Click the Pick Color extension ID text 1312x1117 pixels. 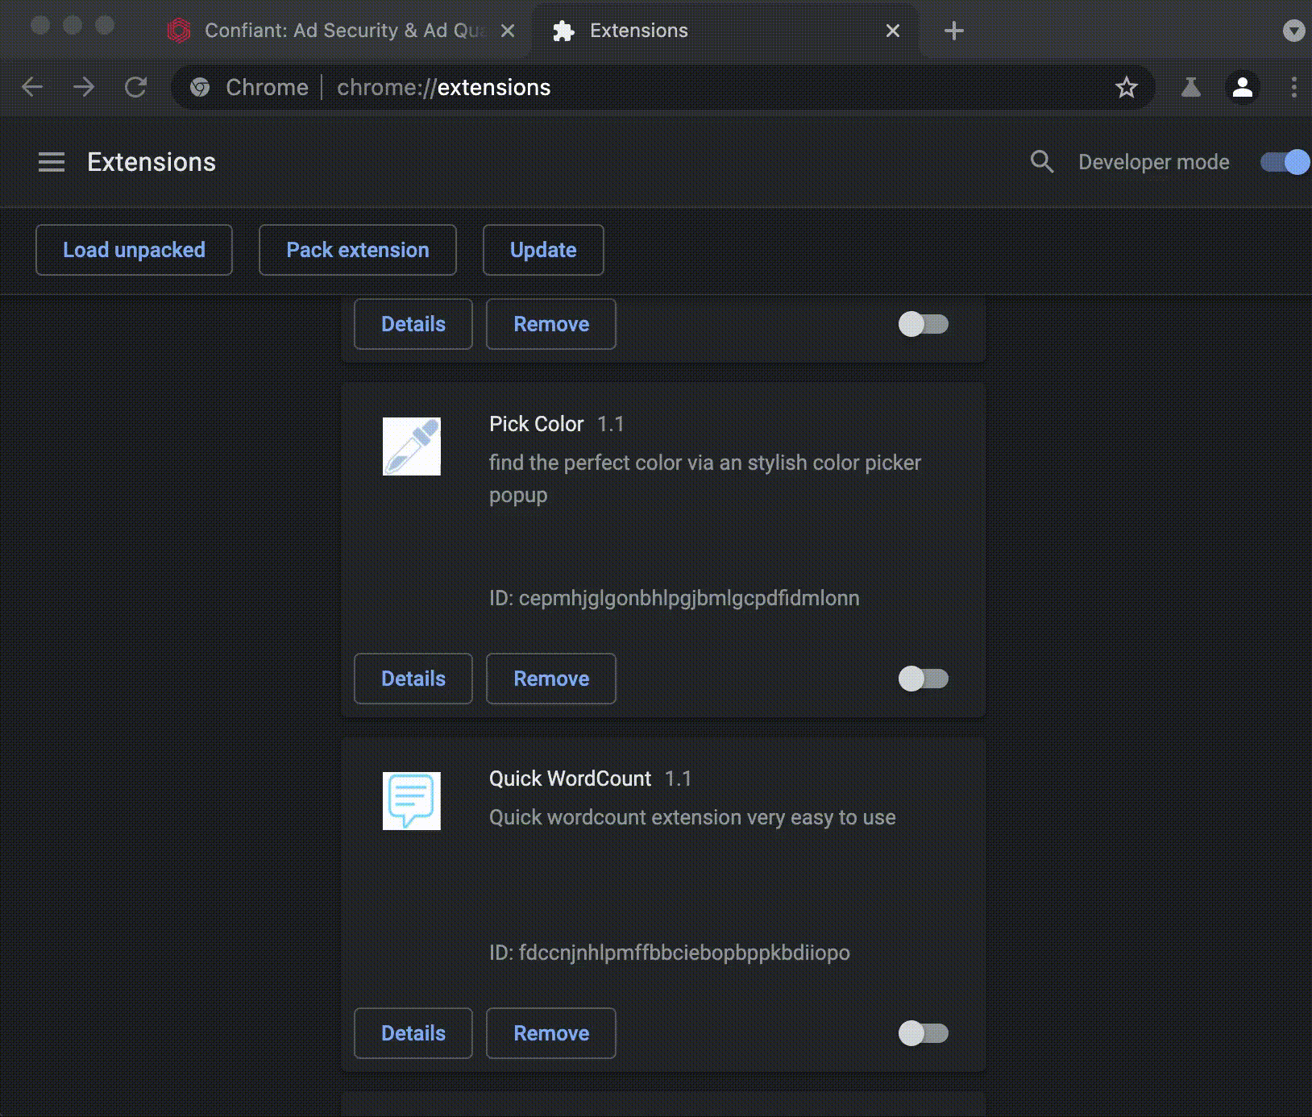(674, 598)
